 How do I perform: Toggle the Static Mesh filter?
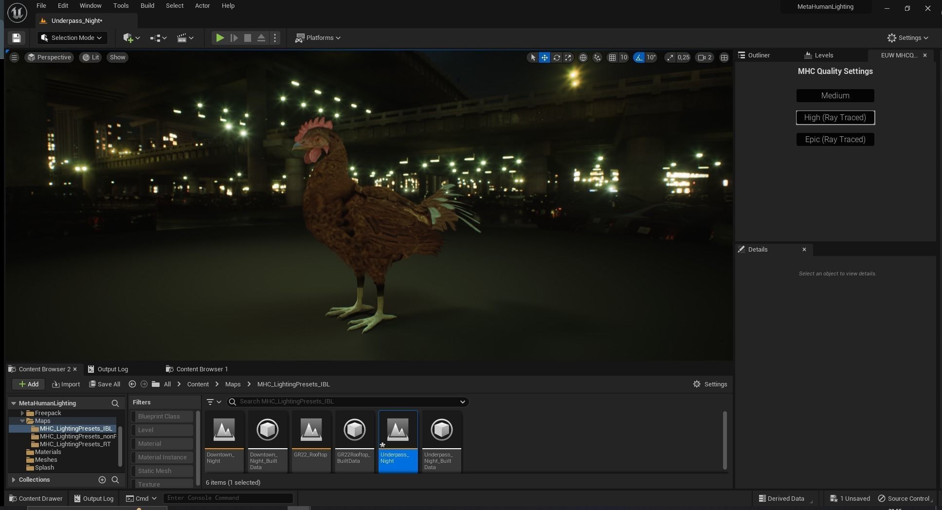pyautogui.click(x=162, y=471)
